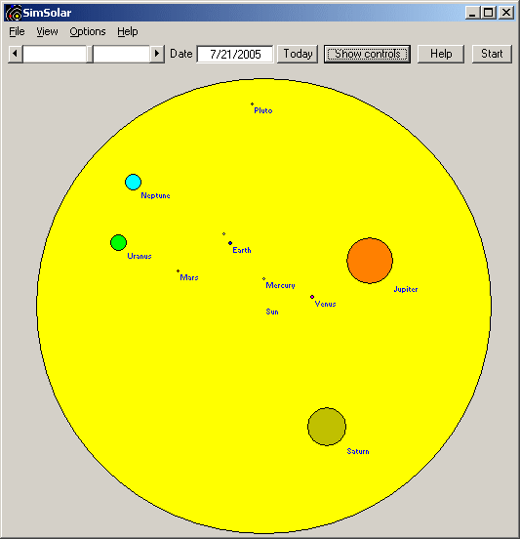
Task: Click the Today button
Action: click(298, 54)
